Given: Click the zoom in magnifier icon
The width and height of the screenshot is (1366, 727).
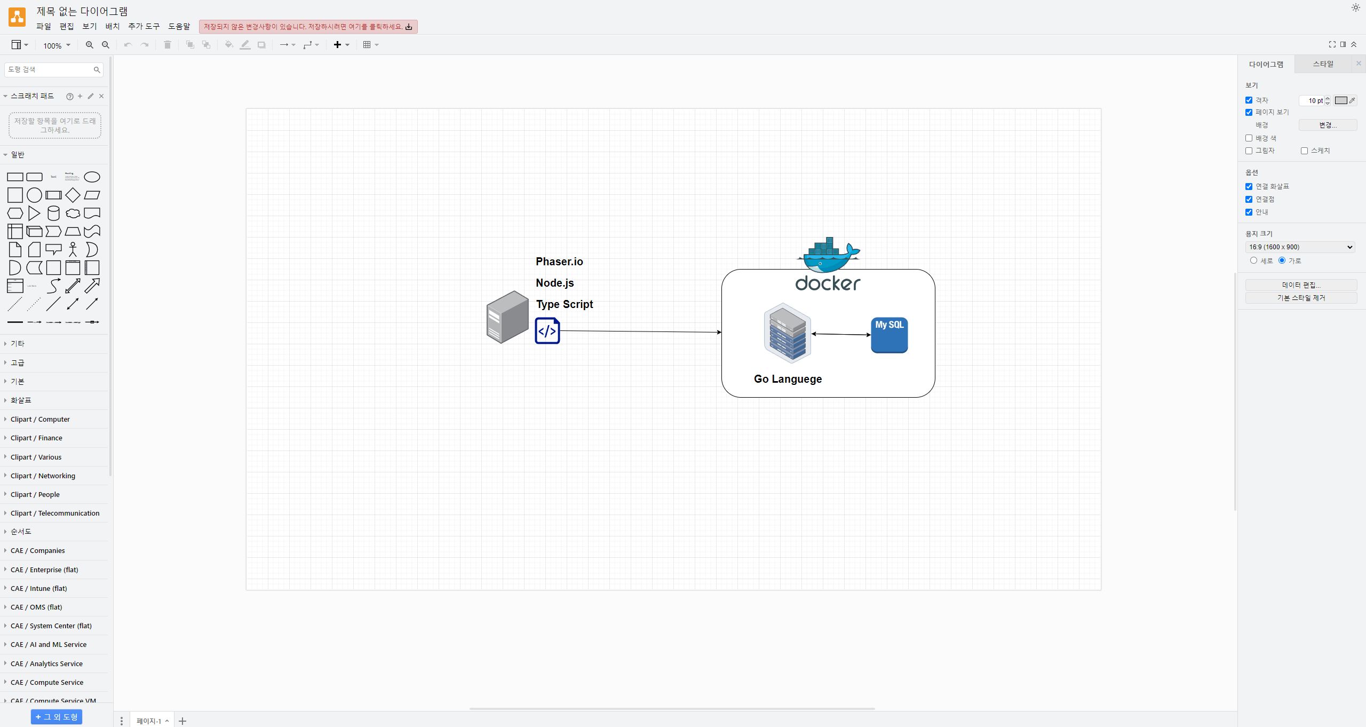Looking at the screenshot, I should (89, 45).
